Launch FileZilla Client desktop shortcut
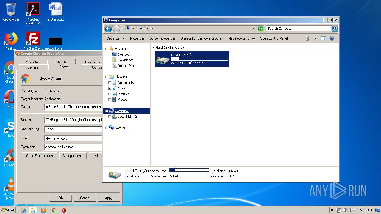 click(x=33, y=41)
